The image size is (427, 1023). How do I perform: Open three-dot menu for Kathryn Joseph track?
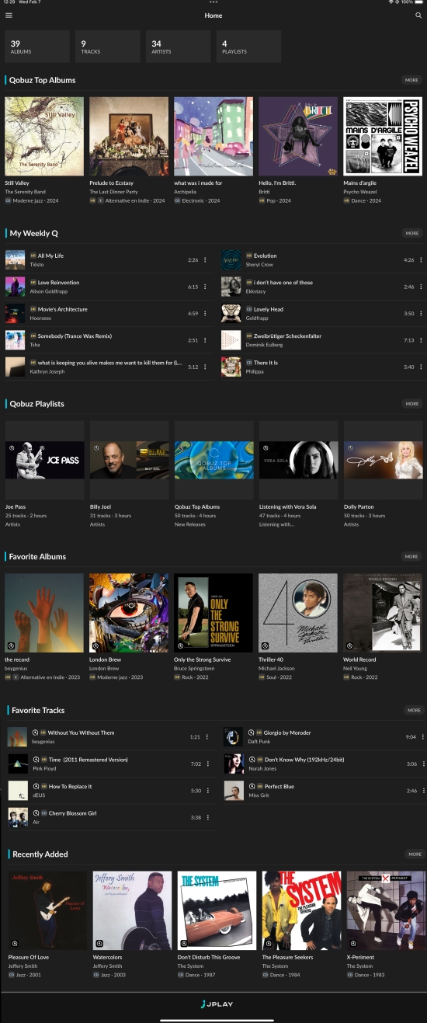205,367
